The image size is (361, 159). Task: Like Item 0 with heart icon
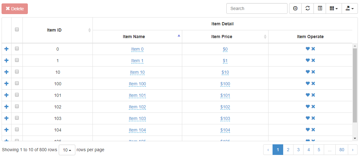click(x=308, y=49)
